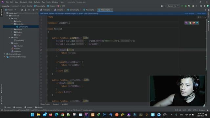Open the Terminal tool window button
Viewport: 210px width, 118px height.
29,107
